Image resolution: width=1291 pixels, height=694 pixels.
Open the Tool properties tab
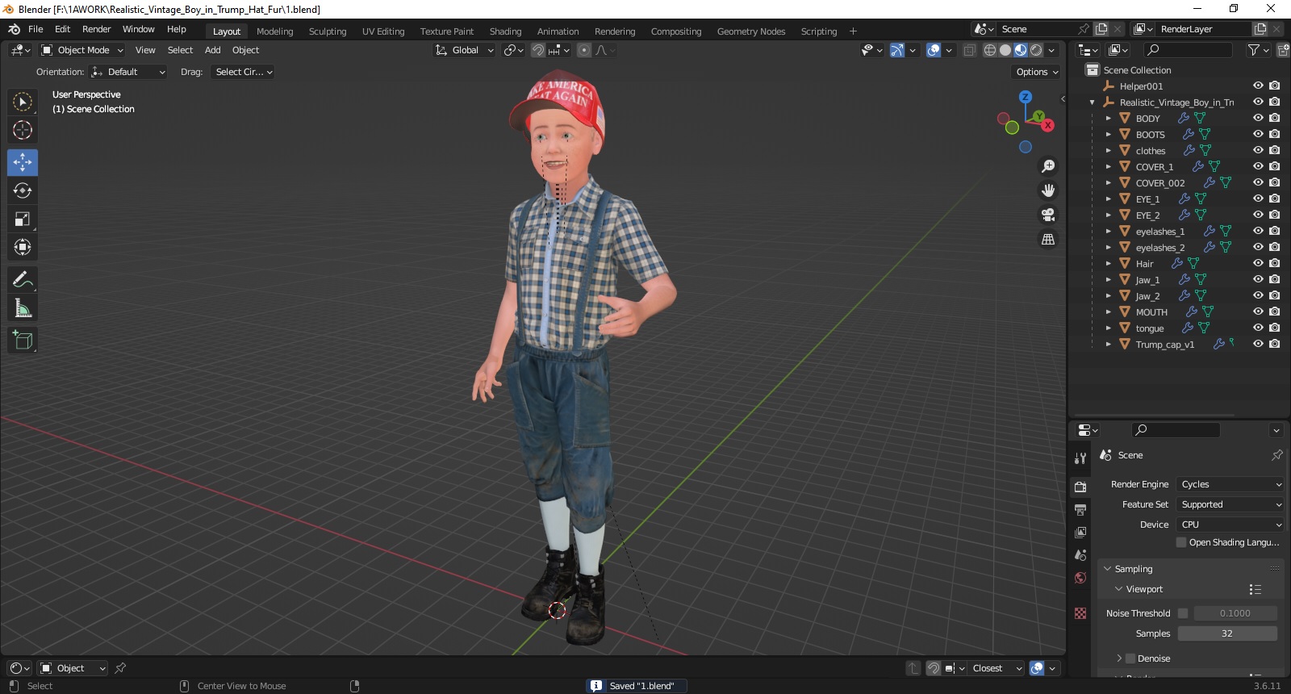(x=1080, y=458)
